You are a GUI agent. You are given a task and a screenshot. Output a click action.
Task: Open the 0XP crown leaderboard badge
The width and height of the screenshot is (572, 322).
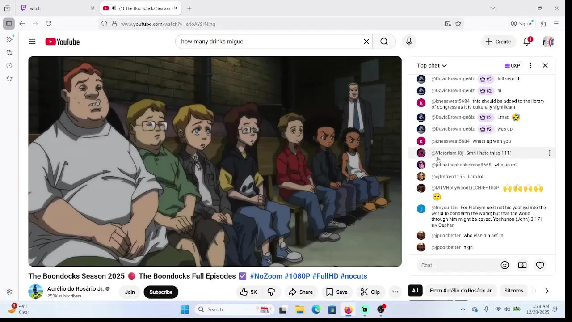tap(512, 65)
